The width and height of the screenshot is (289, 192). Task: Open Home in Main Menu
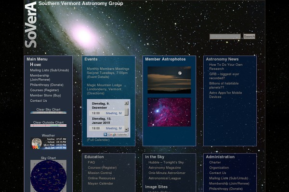[36, 64]
